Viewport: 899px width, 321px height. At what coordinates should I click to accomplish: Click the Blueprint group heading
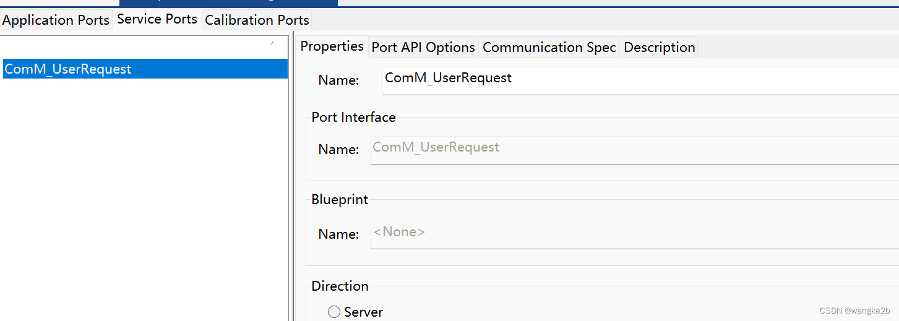(340, 200)
